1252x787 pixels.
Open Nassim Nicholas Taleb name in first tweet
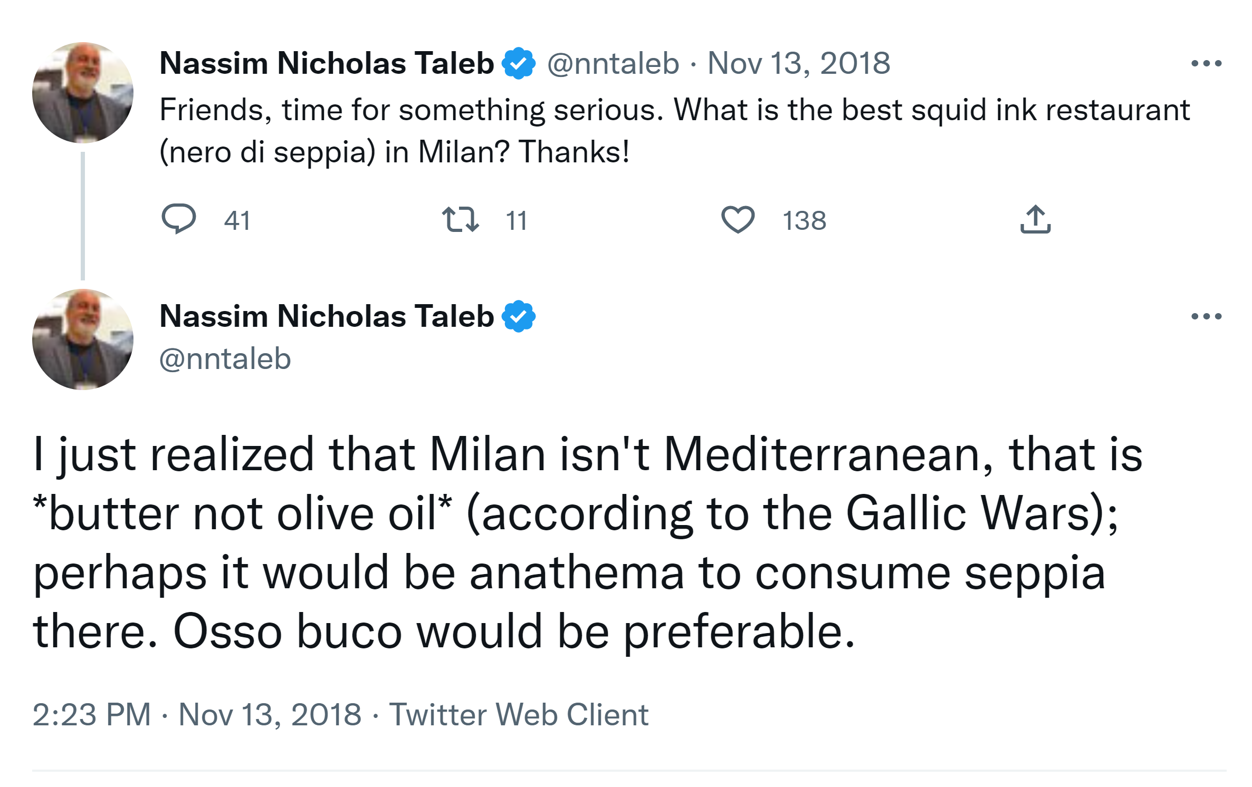point(327,63)
